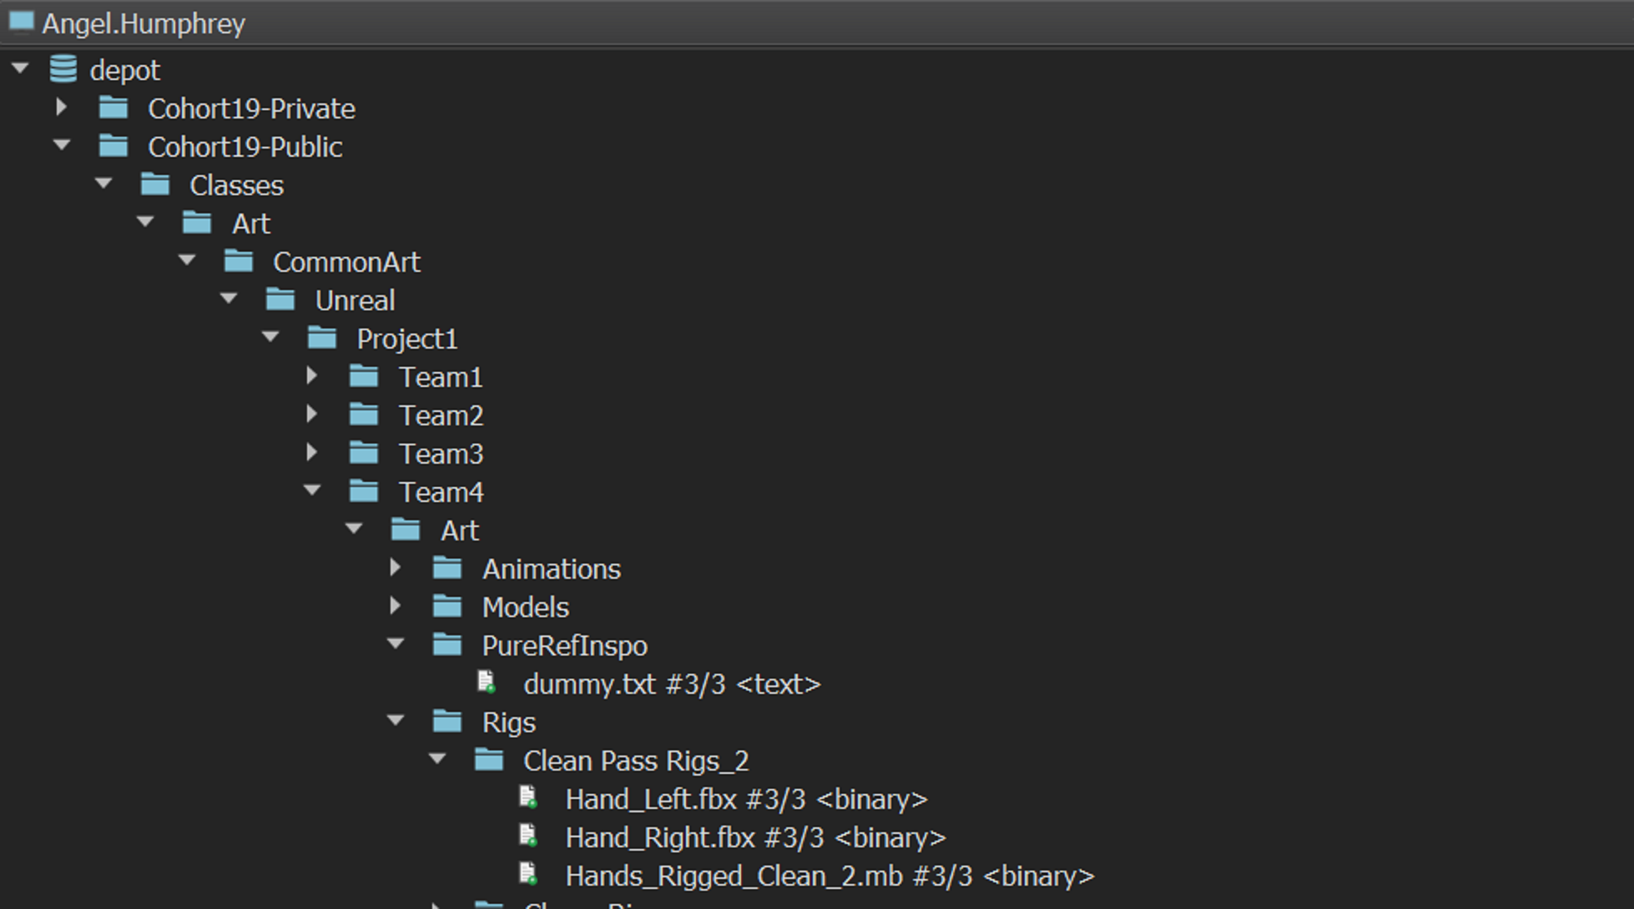The height and width of the screenshot is (909, 1634).
Task: Select the CommonArt folder label
Action: pos(346,262)
